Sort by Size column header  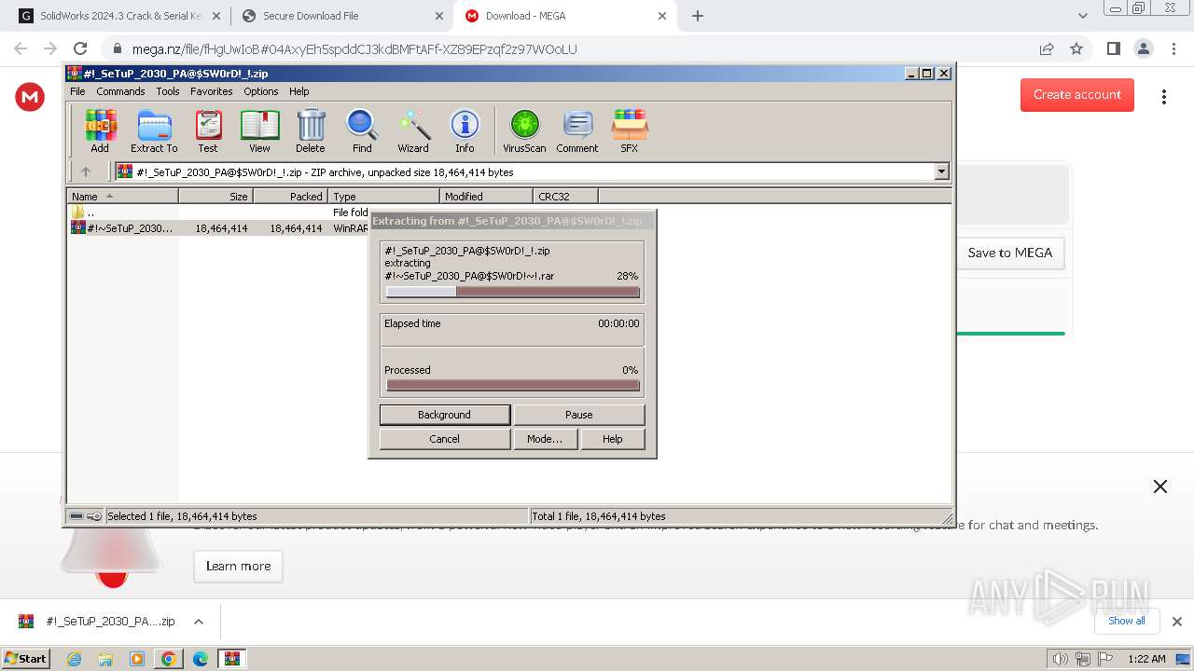click(x=215, y=197)
